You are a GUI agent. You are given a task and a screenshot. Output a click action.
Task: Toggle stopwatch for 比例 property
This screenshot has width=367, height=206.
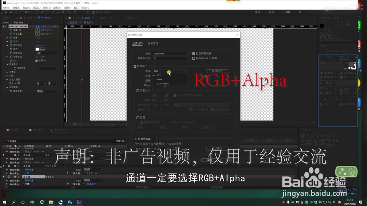(x=11, y=41)
